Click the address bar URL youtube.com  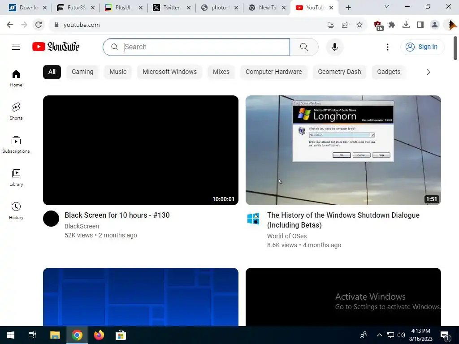click(82, 25)
